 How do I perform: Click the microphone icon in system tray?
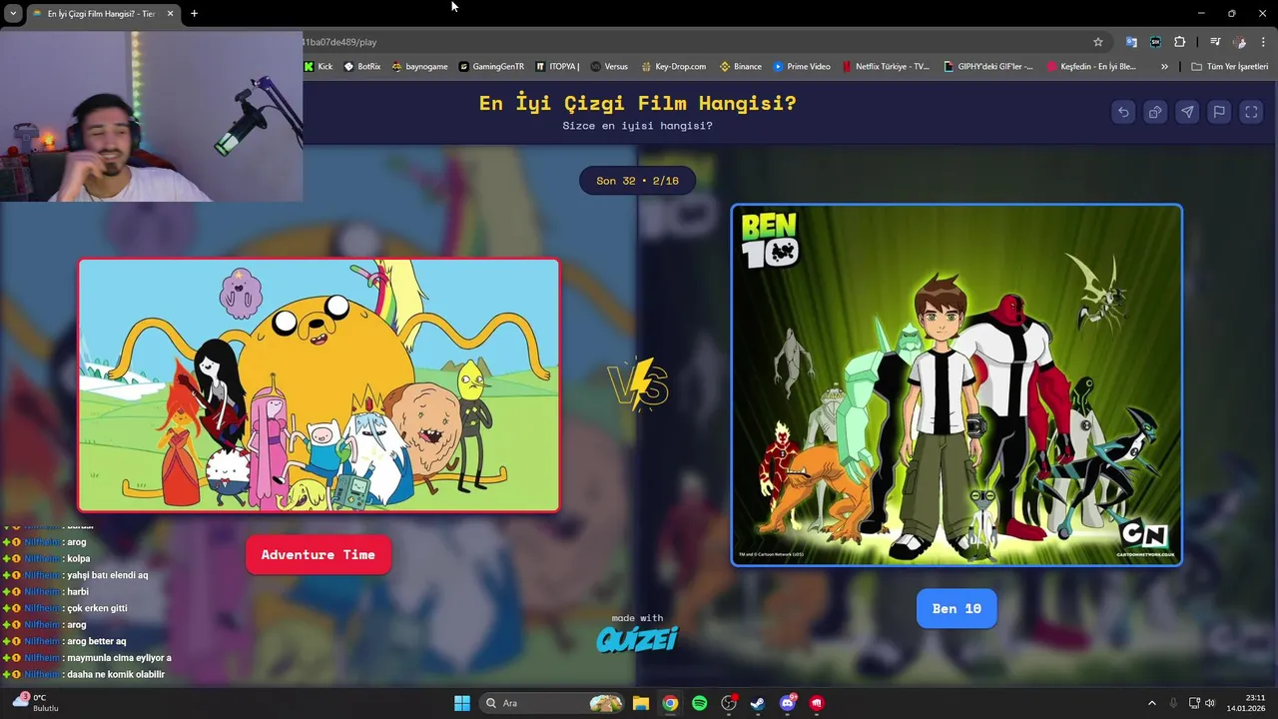(x=1173, y=703)
